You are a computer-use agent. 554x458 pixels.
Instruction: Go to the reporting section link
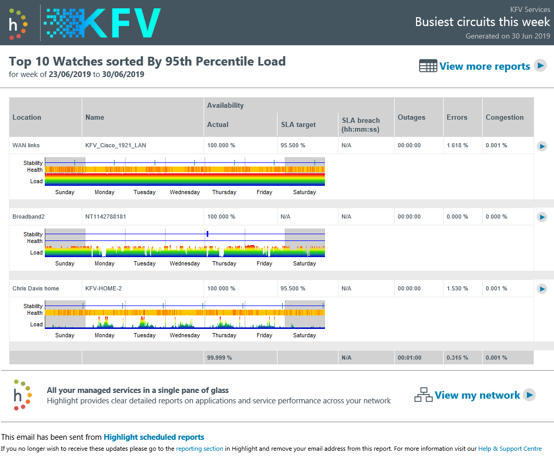[199, 449]
